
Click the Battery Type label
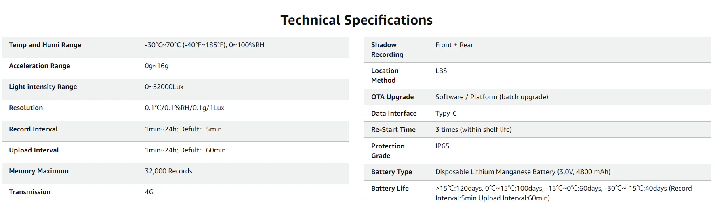click(x=391, y=172)
